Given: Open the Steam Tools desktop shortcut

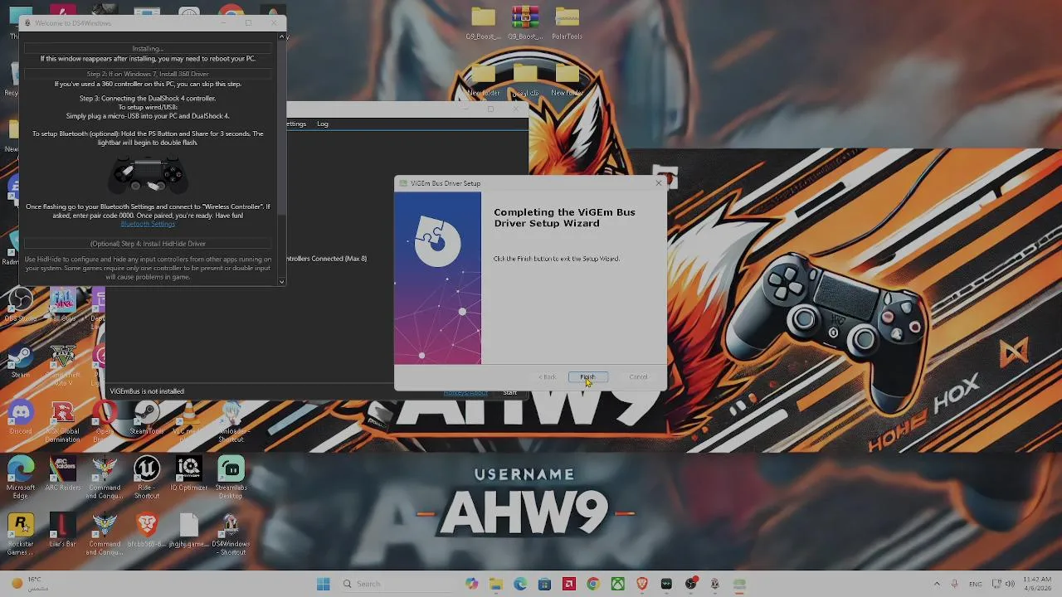Looking at the screenshot, I should coord(147,419).
